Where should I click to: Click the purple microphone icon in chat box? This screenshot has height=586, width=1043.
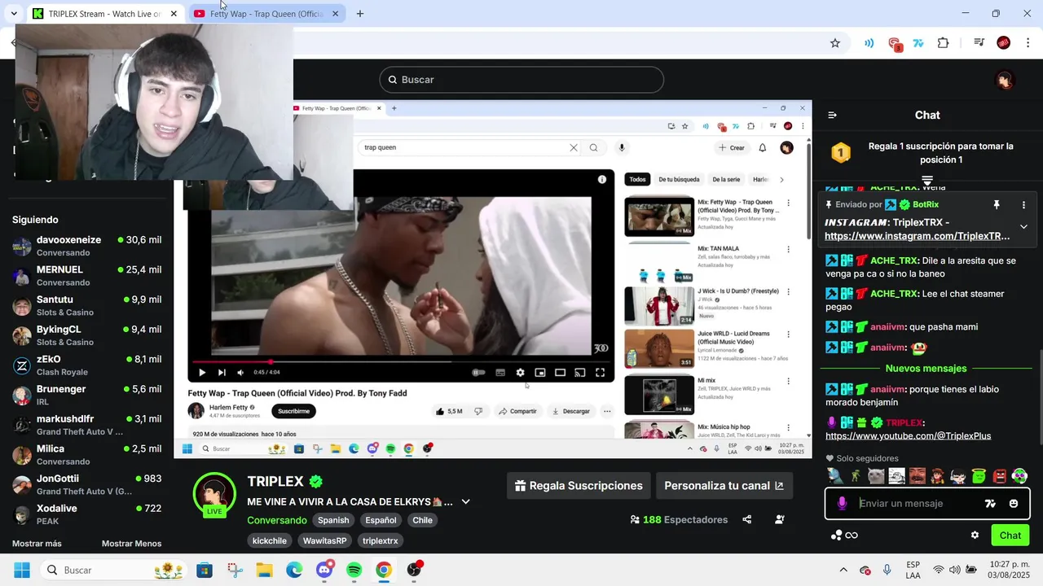pyautogui.click(x=842, y=504)
